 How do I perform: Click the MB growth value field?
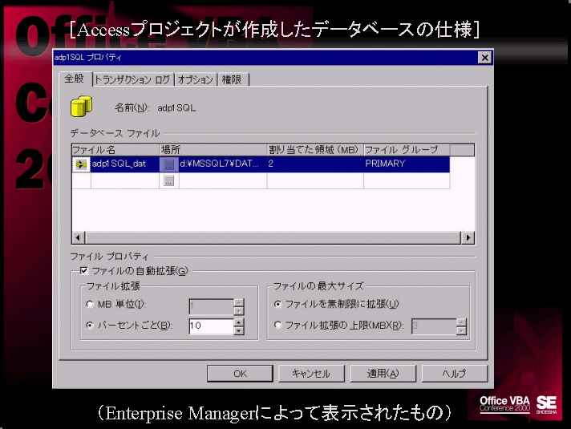[x=211, y=306]
